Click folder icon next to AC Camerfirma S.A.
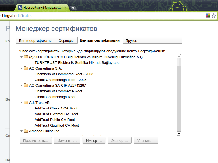 (x=26, y=68)
